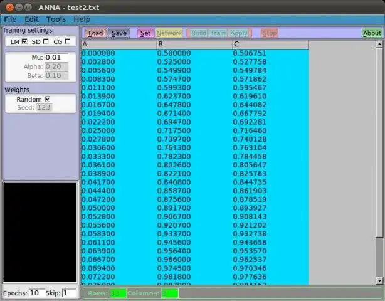This screenshot has height=301, width=385.
Task: Click the Network button
Action: click(169, 33)
